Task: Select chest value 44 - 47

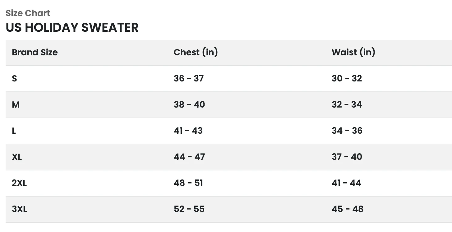Action: tap(189, 157)
